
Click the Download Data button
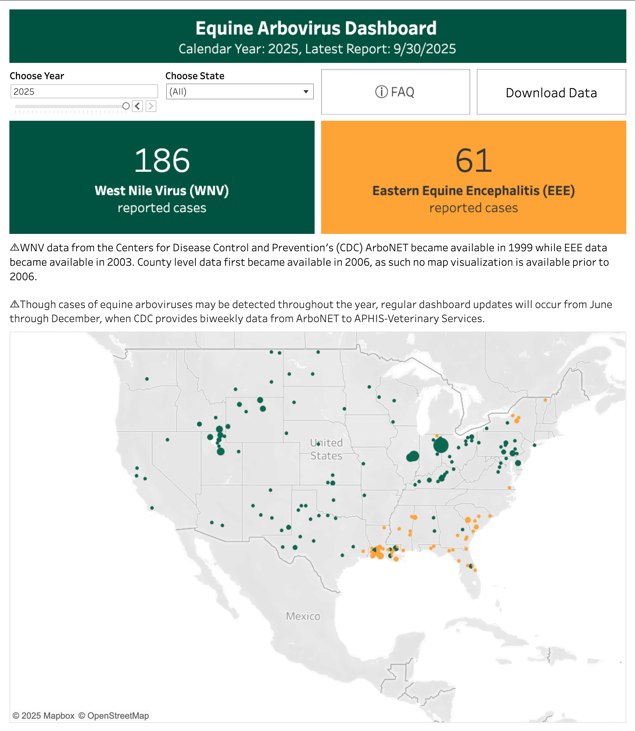tap(551, 92)
